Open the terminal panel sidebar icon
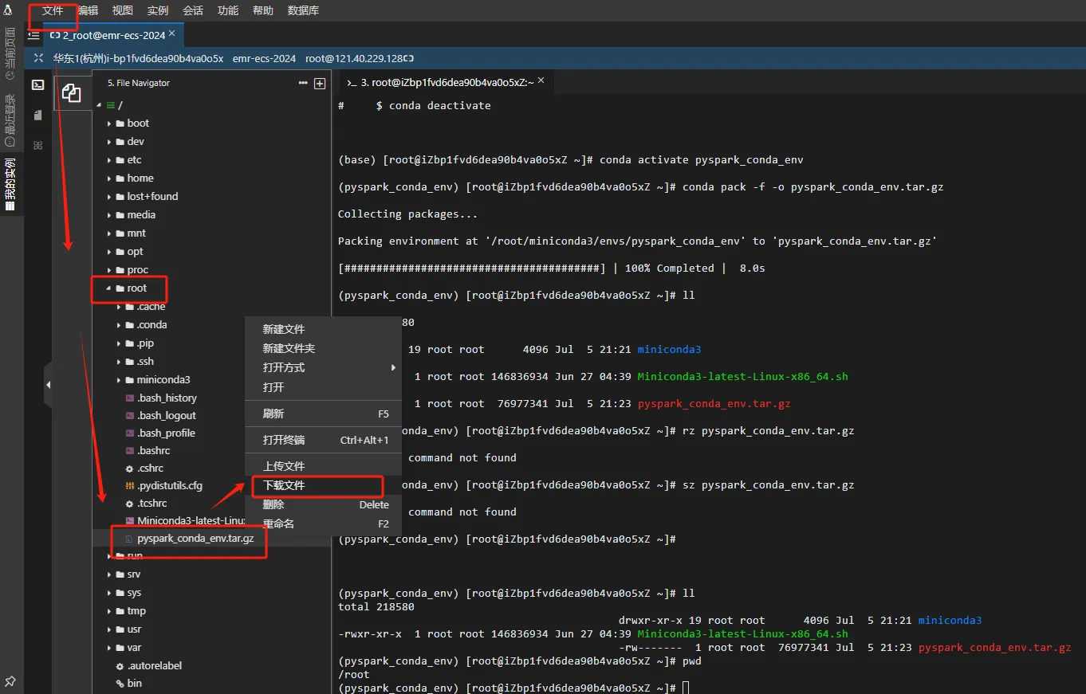Screen dimensions: 1086x694 click(37, 84)
